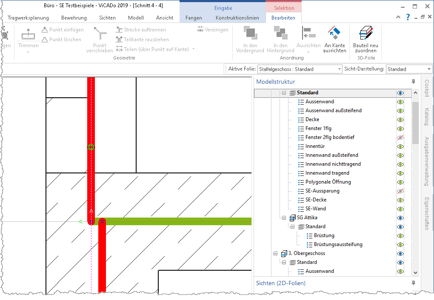Click the 3. Obergeschoss storey icon
This screenshot has width=434, height=300.
(284, 253)
